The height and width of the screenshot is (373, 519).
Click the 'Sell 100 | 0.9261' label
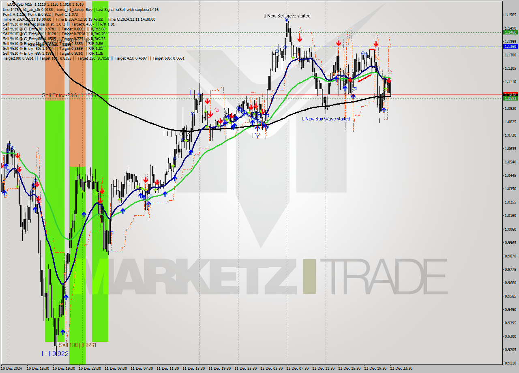click(x=77, y=345)
